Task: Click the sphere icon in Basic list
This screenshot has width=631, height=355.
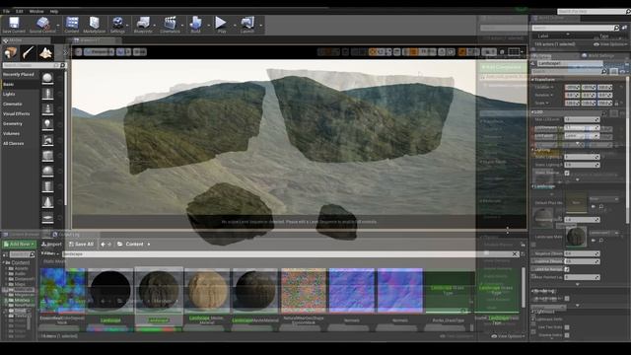Action: click(x=47, y=78)
